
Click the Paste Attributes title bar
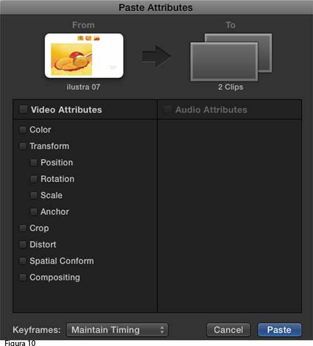156,7
